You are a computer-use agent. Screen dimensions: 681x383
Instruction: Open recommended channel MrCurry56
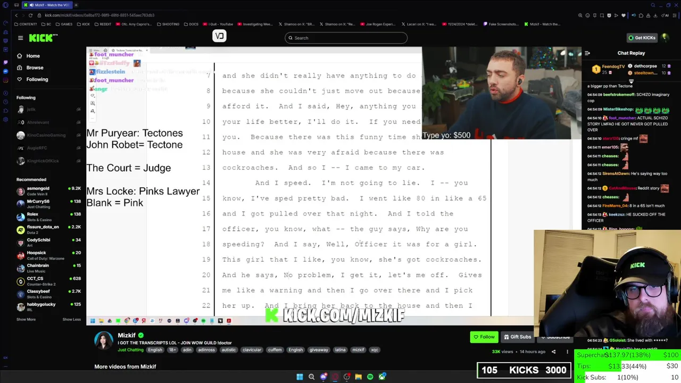pyautogui.click(x=48, y=204)
